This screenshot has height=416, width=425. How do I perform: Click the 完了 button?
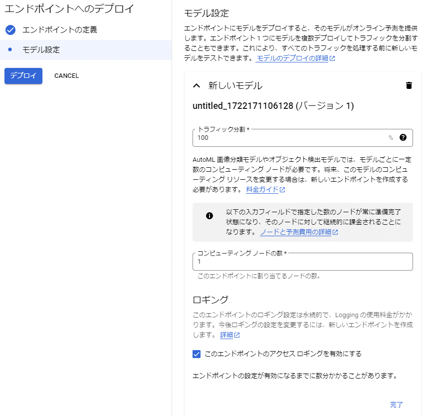click(x=396, y=405)
